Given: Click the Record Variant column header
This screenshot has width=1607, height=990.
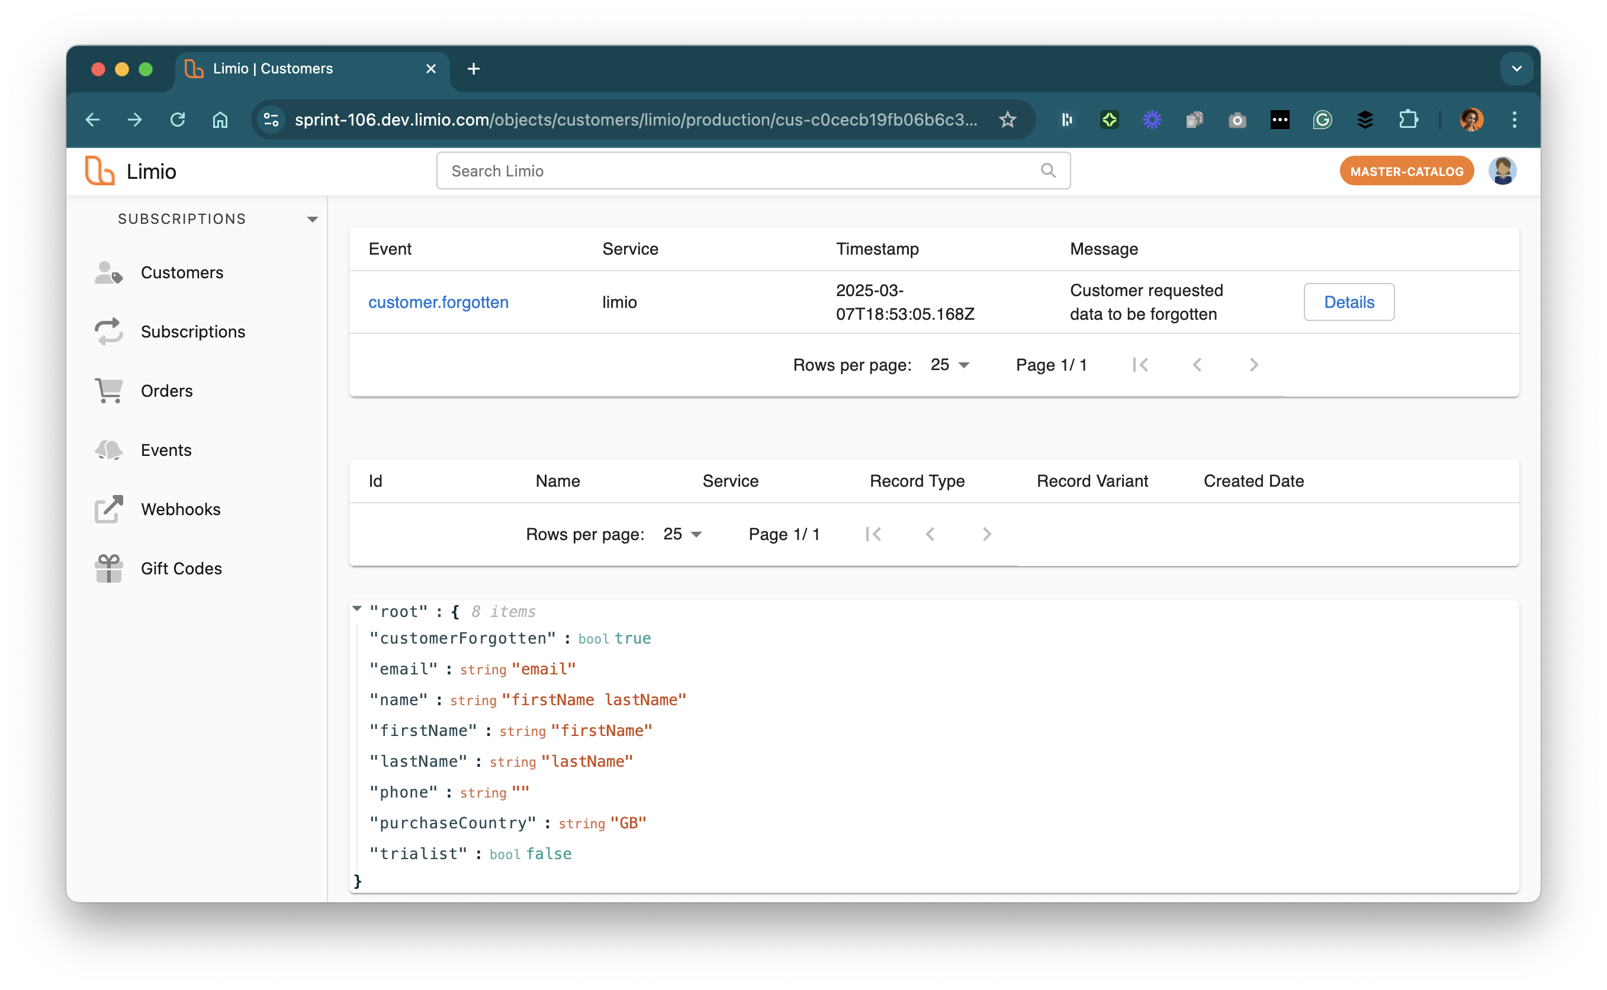Looking at the screenshot, I should [1092, 481].
